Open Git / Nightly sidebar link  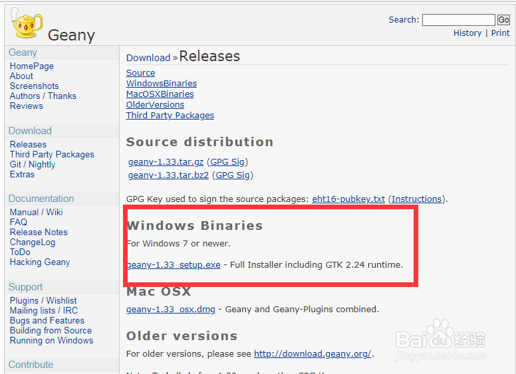point(33,164)
